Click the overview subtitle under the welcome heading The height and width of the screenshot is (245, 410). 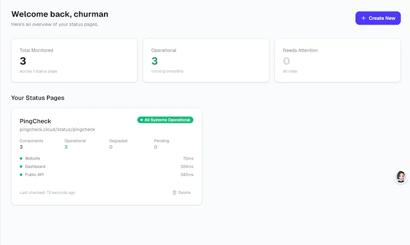click(55, 24)
